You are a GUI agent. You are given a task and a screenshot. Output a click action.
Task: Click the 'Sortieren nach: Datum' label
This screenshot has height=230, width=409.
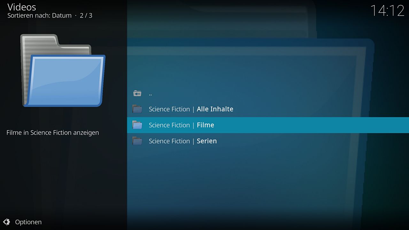(39, 15)
